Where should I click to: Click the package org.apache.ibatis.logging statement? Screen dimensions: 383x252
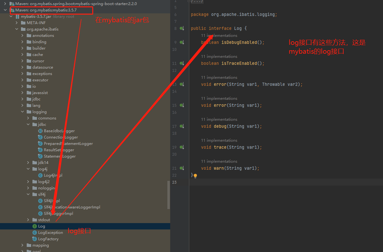click(234, 14)
